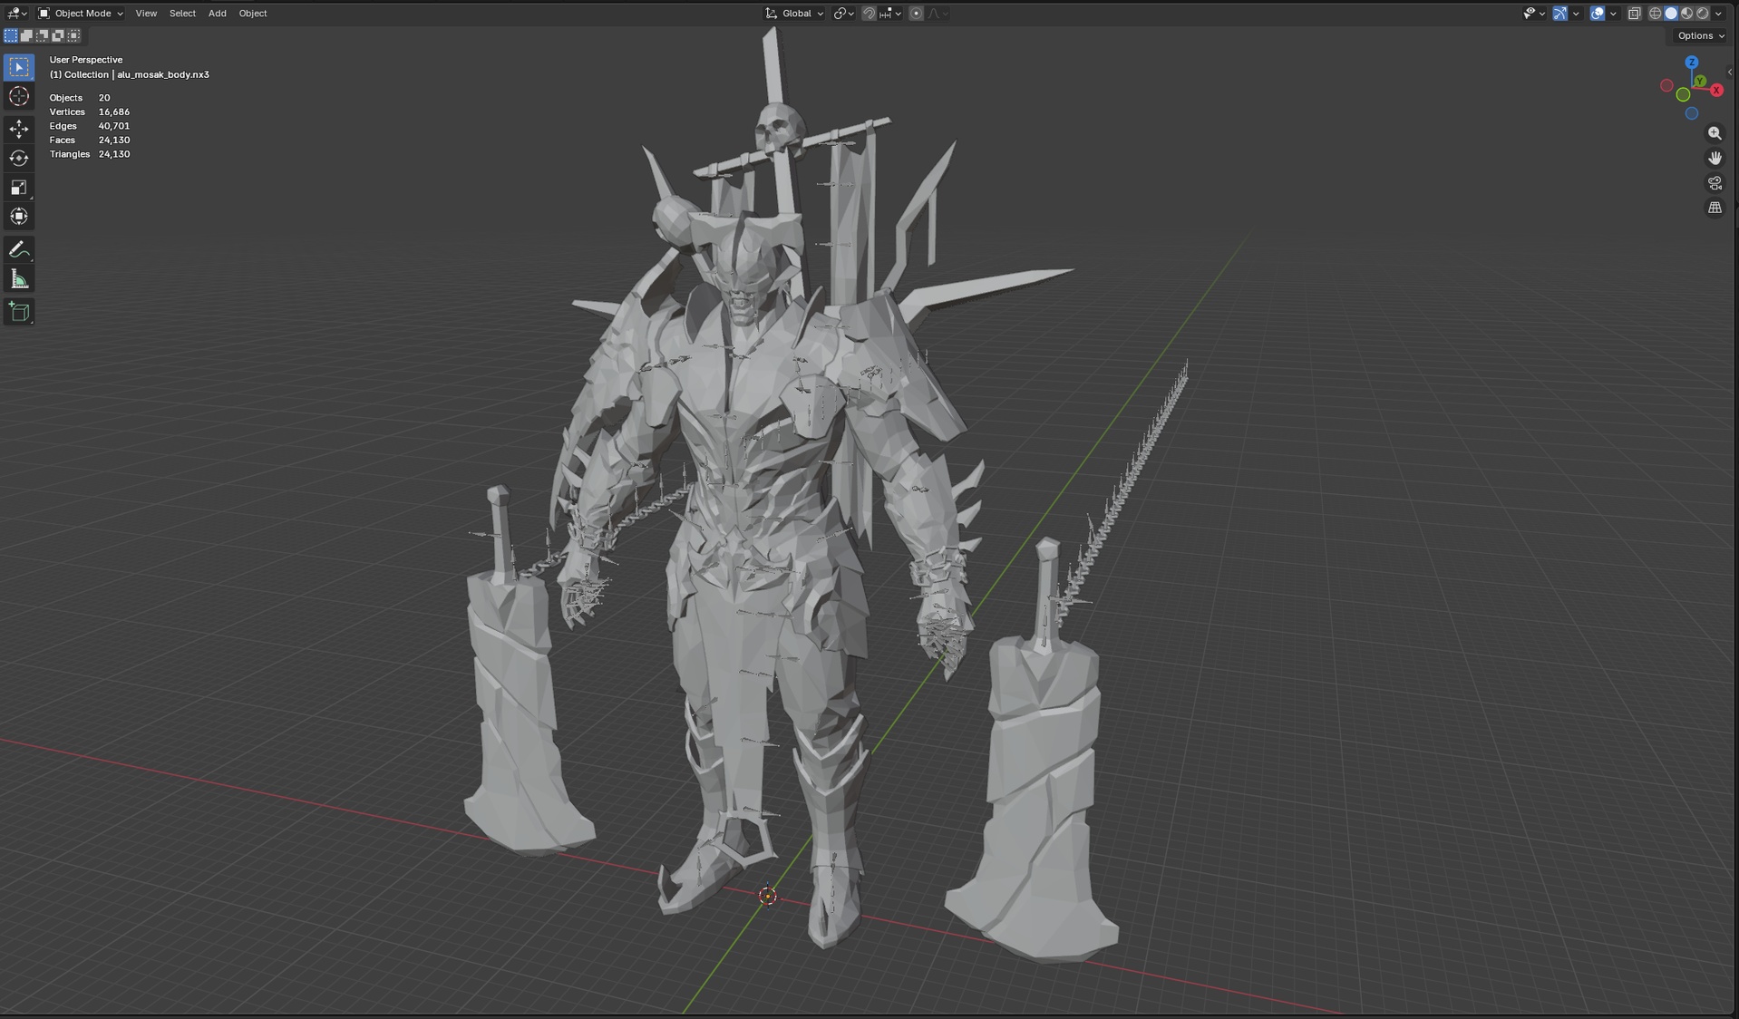Screen dimensions: 1739x1019
Task: Open the Options dropdown
Action: [x=1700, y=35]
